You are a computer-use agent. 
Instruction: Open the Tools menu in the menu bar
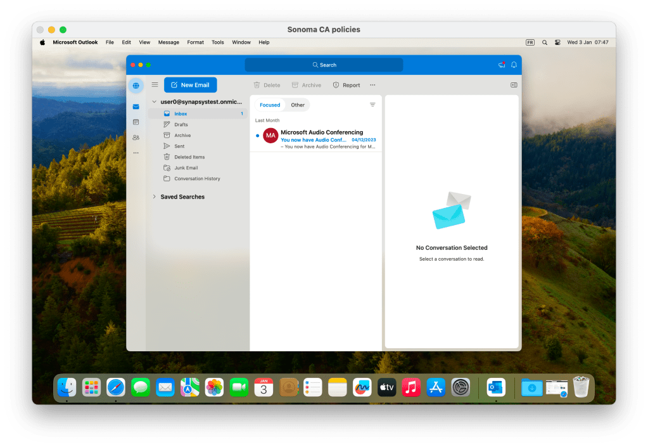pos(217,42)
